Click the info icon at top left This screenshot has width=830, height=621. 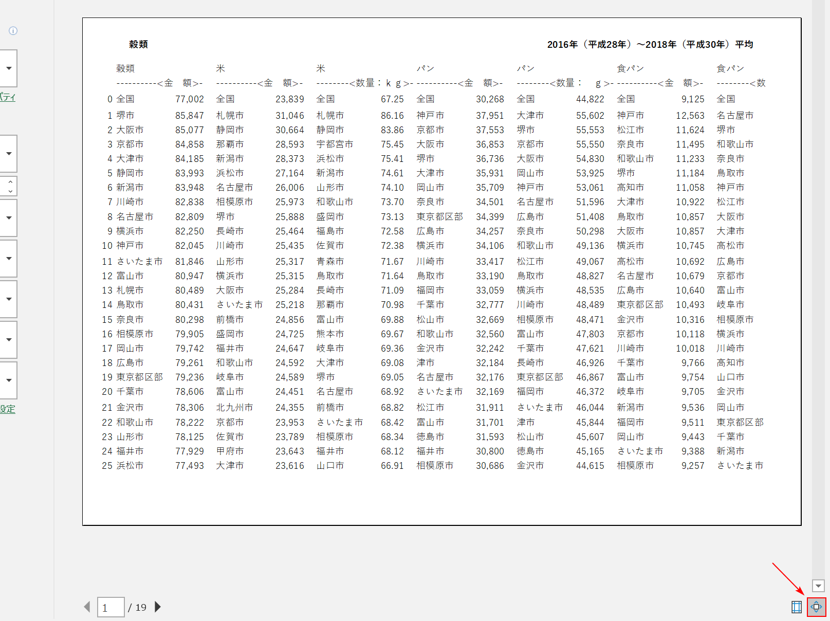[x=13, y=31]
